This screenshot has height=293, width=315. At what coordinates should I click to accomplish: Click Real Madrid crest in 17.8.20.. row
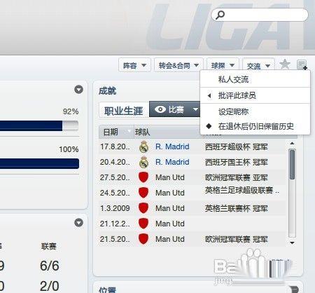pos(143,147)
